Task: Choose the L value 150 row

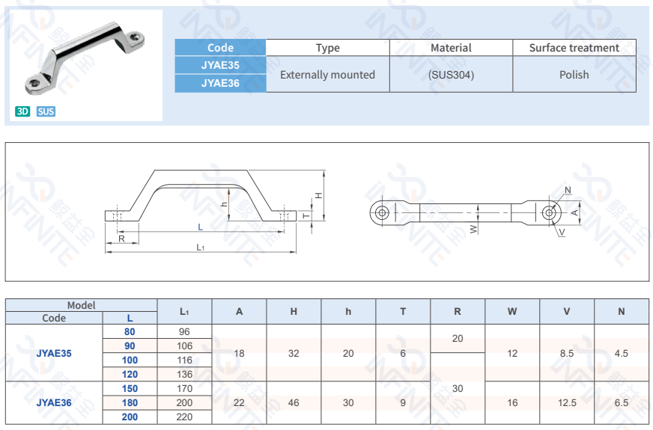Action: 130,388
